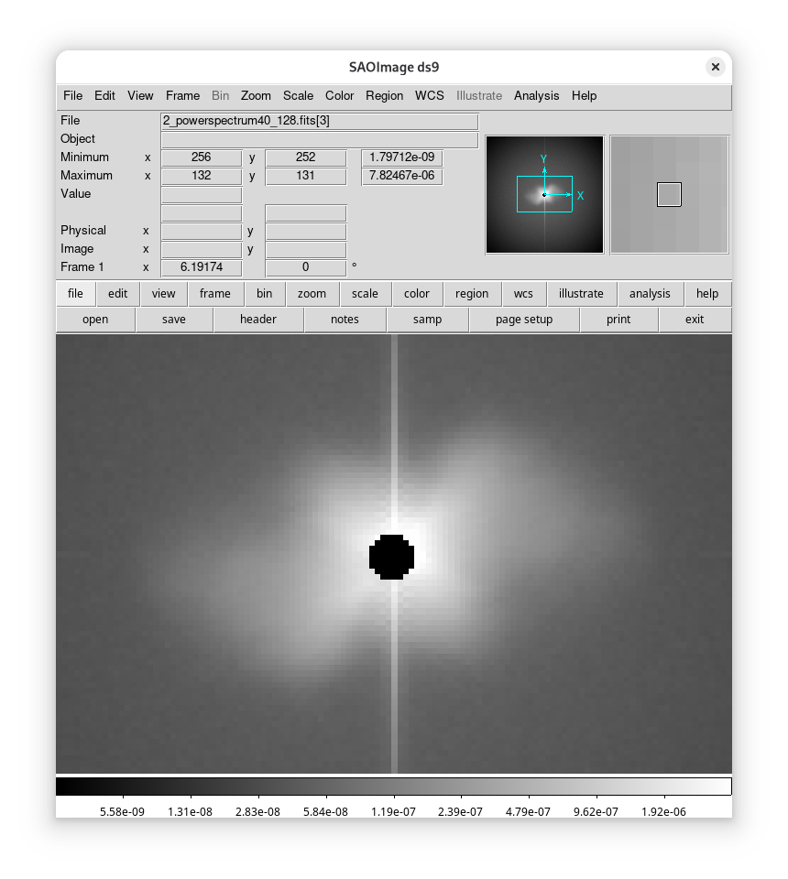Switch to the region button tab
The width and height of the screenshot is (788, 879).
[471, 294]
